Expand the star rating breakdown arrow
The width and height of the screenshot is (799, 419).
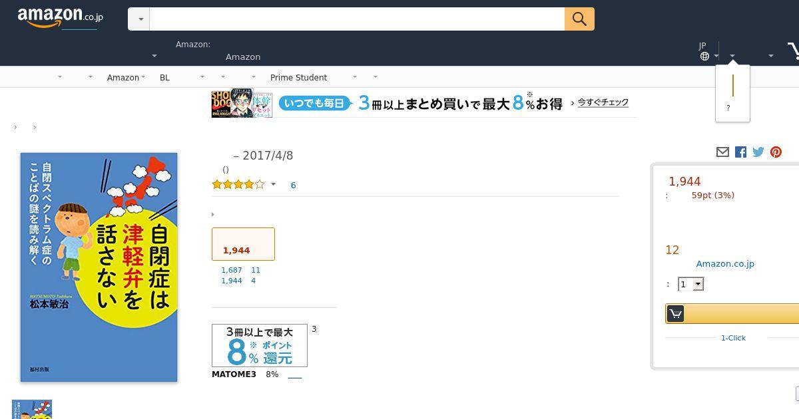click(273, 185)
